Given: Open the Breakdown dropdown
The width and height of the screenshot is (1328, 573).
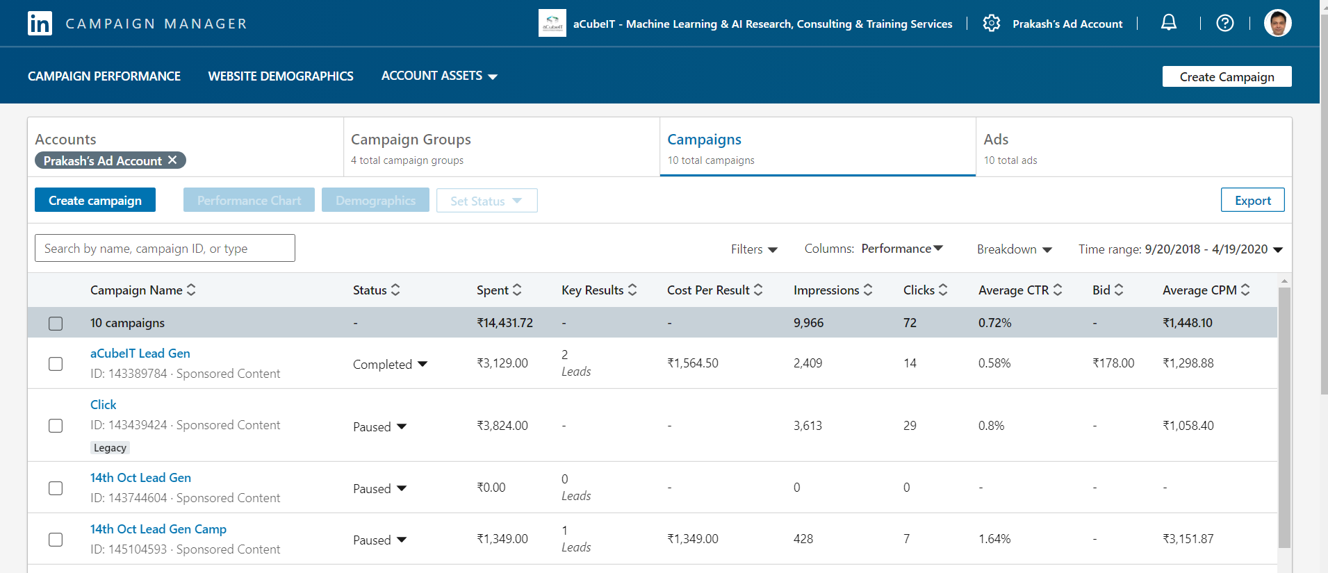Looking at the screenshot, I should click(1015, 249).
